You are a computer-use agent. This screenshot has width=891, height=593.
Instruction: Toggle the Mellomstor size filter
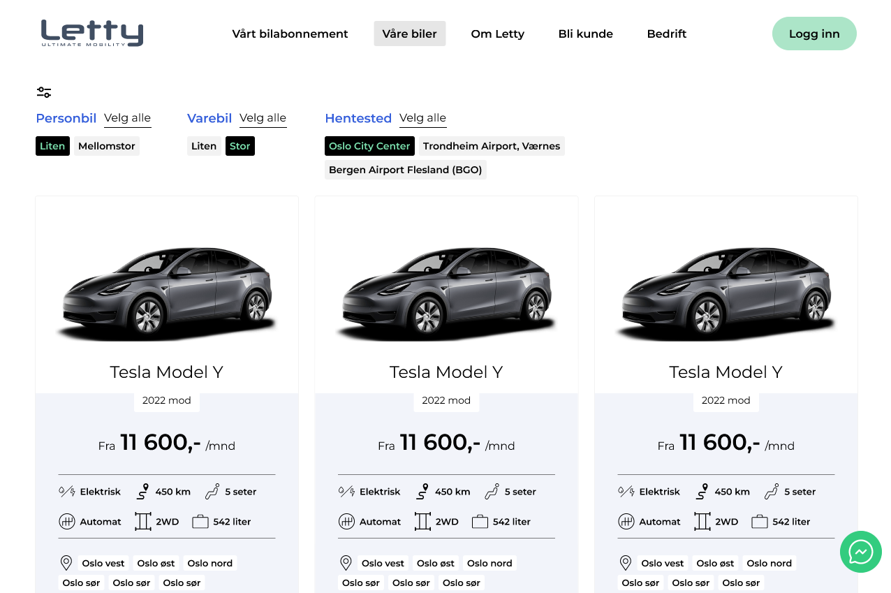pos(107,146)
